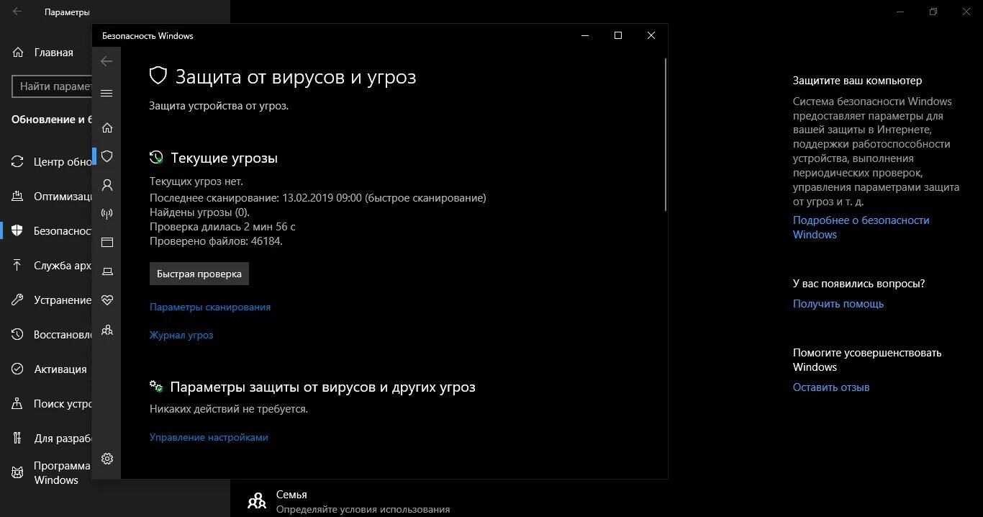Click the Текущие угрозы history icon
Image resolution: width=983 pixels, height=517 pixels.
pyautogui.click(x=156, y=158)
